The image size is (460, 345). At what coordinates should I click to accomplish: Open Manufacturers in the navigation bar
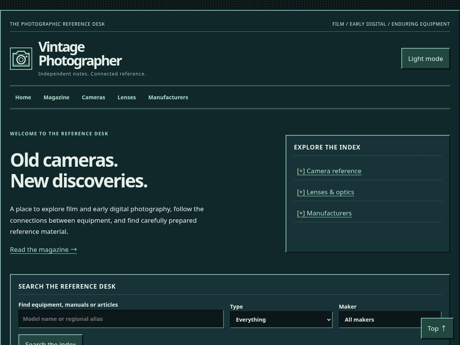tap(168, 97)
